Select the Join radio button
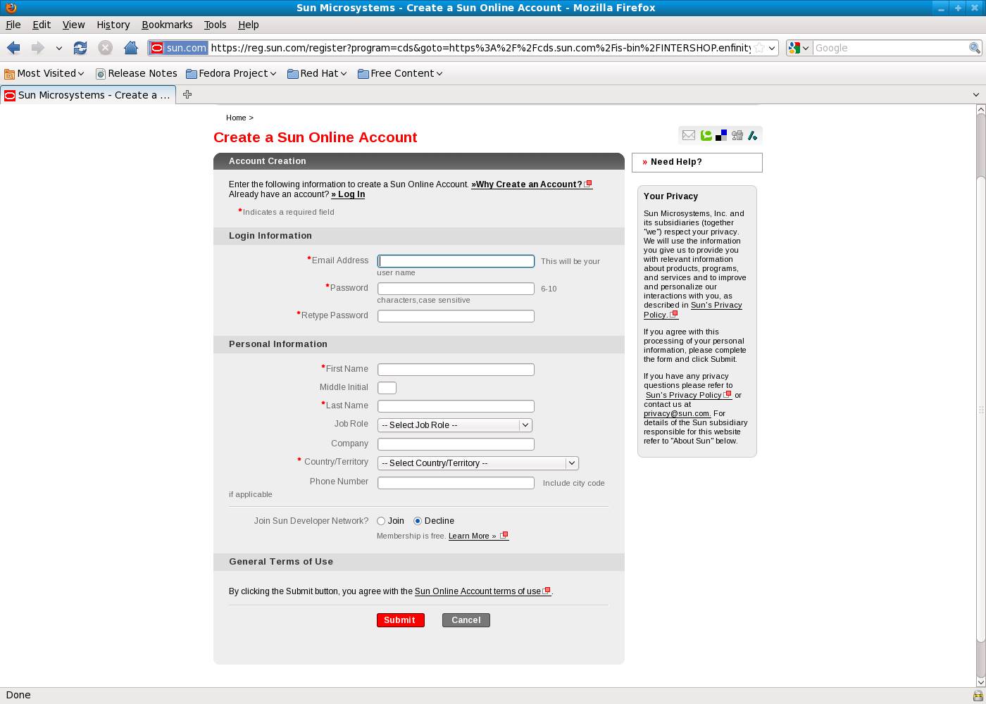The image size is (986, 704). pos(381,521)
